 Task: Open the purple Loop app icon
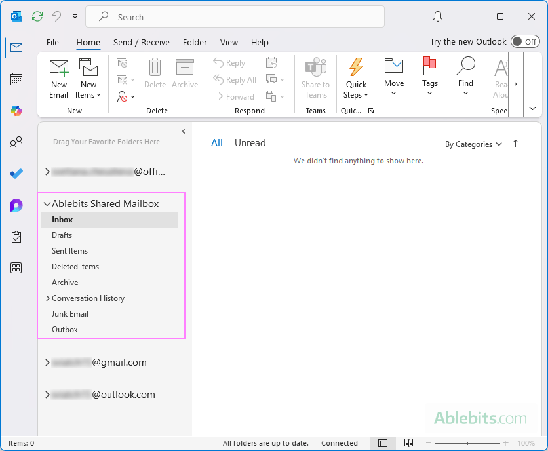coord(16,205)
